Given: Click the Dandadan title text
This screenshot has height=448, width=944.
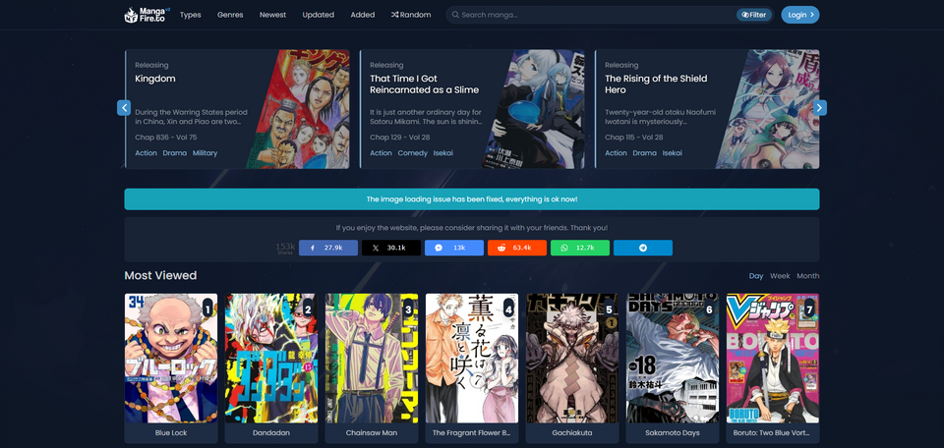Looking at the screenshot, I should [x=271, y=433].
